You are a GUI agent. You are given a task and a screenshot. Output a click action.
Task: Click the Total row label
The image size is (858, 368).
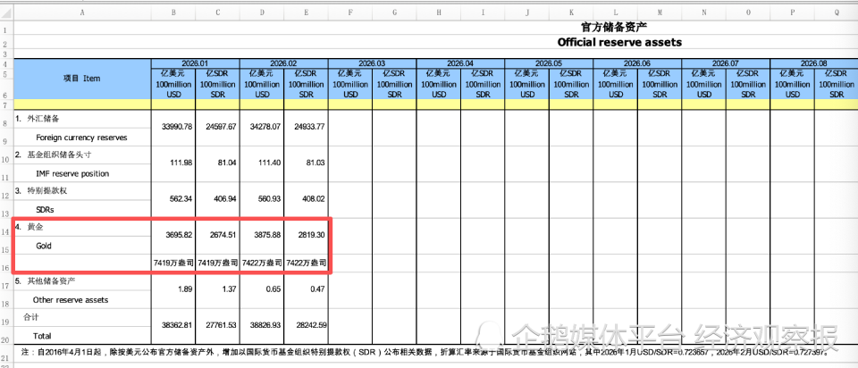43,335
